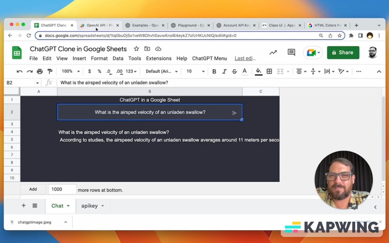Open the Data menu
Screen dimensions: 389x243
coord(118,58)
